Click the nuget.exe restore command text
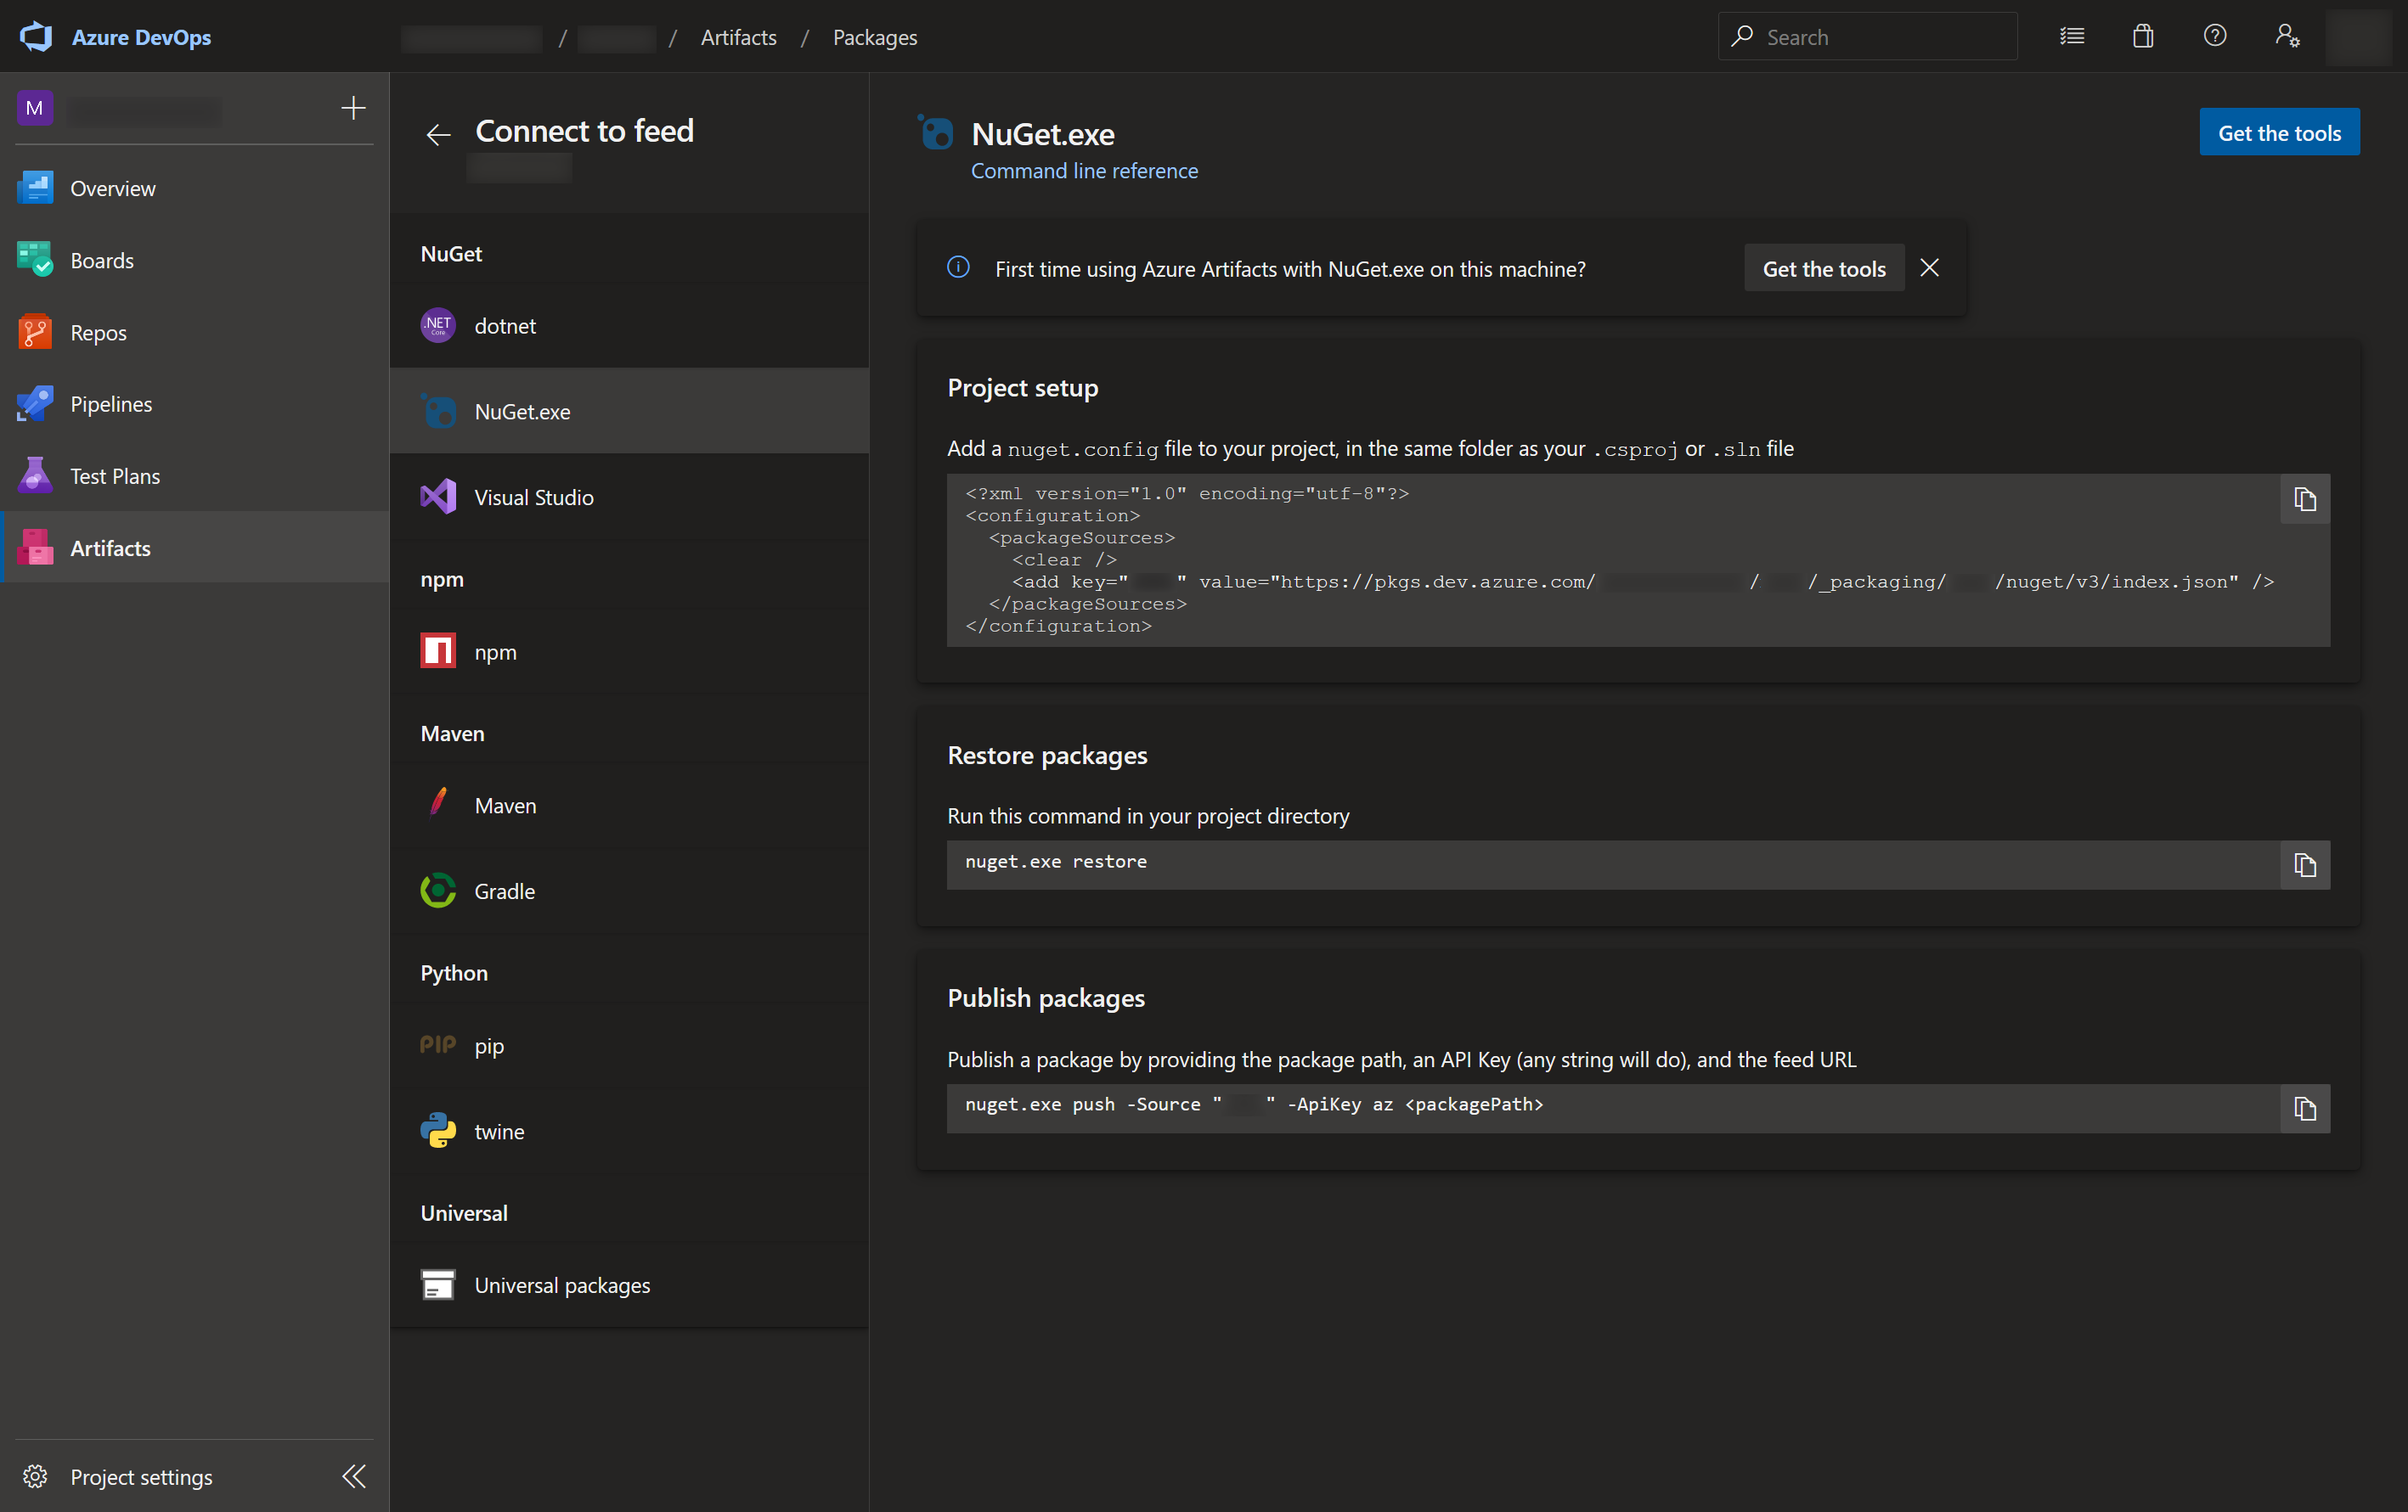The height and width of the screenshot is (1512, 2408). tap(1056, 862)
